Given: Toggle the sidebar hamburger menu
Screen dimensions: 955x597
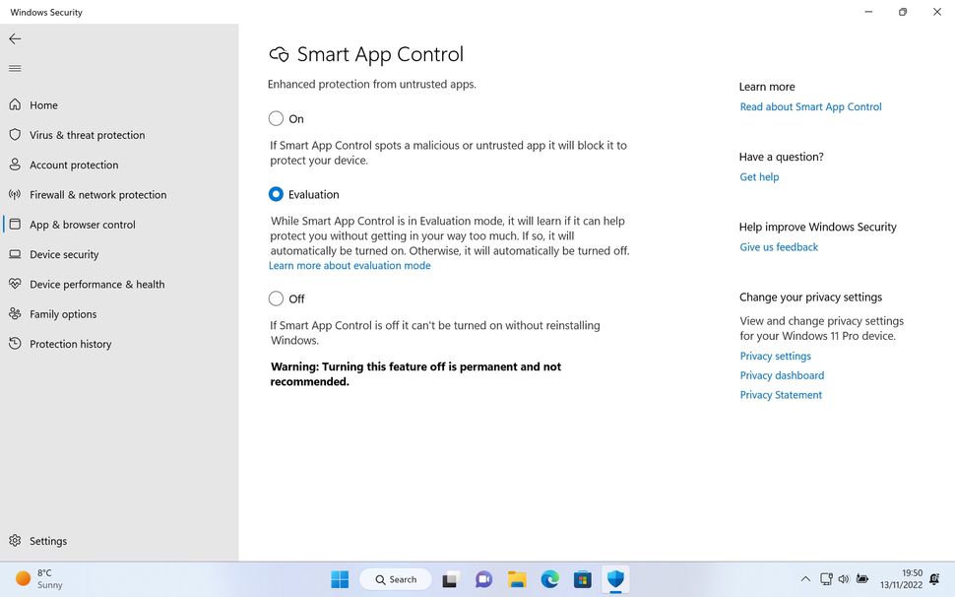Looking at the screenshot, I should click(x=14, y=68).
